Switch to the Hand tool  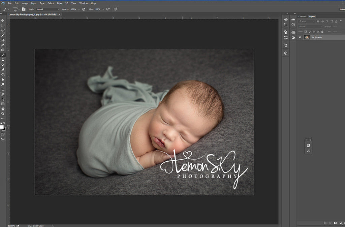[3, 109]
